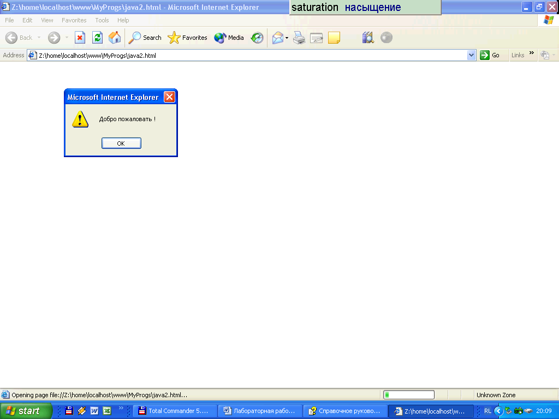Open the File menu

(x=9, y=20)
